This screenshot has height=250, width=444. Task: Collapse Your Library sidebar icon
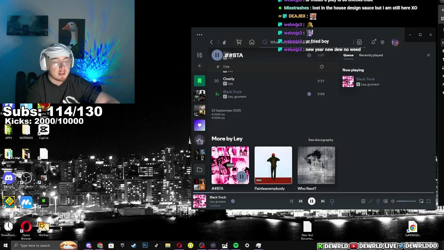pos(199,55)
